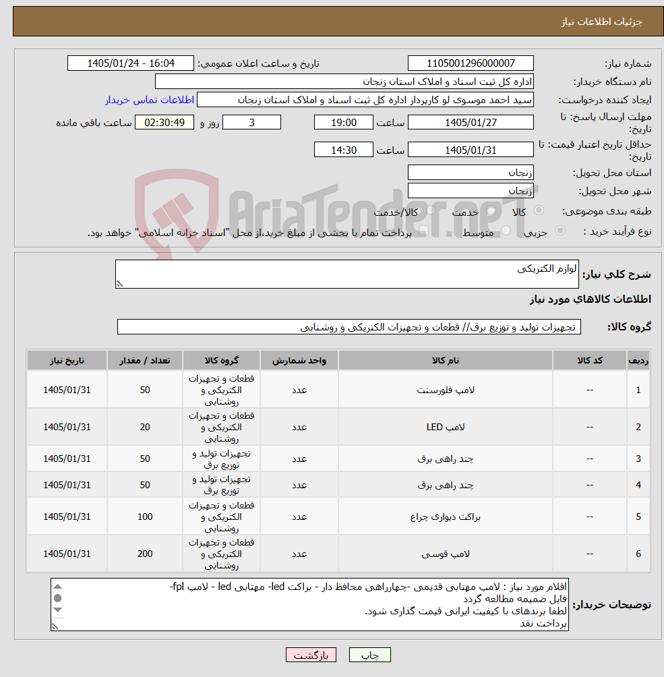This screenshot has width=664, height=677.
Task: Click the نام کالا column header
Action: tap(446, 361)
